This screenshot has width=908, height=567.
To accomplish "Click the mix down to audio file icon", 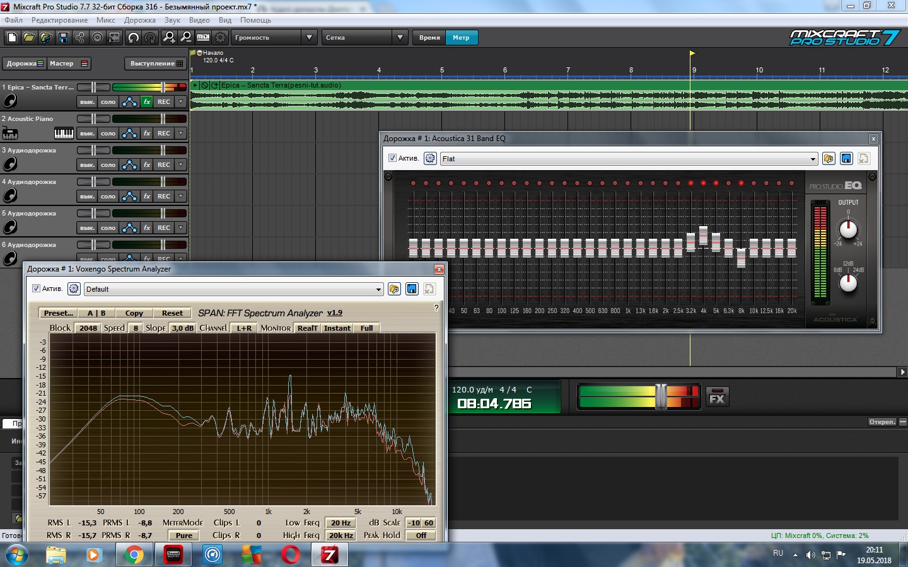I will tap(114, 38).
